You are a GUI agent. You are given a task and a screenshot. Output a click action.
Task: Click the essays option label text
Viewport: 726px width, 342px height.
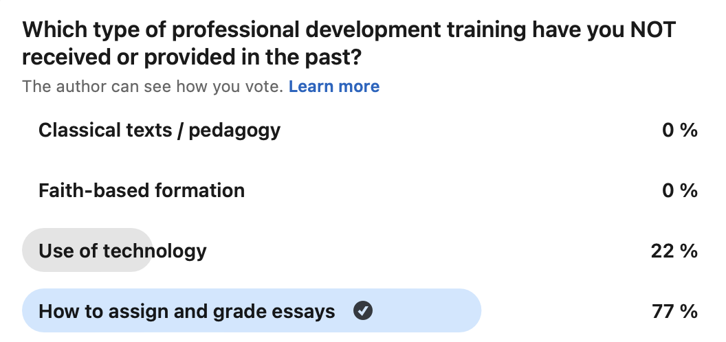pyautogui.click(x=186, y=311)
